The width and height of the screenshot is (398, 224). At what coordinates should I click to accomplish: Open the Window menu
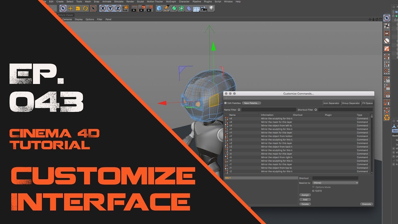[228, 2]
